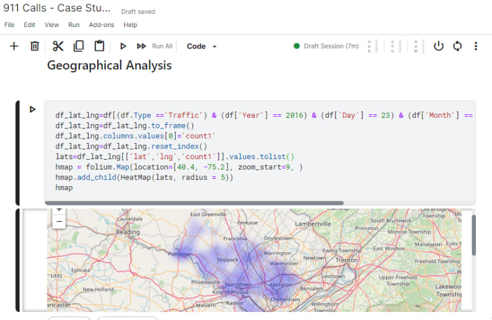Click Princeton on the map
This screenshot has height=320, width=492.
tap(367, 228)
